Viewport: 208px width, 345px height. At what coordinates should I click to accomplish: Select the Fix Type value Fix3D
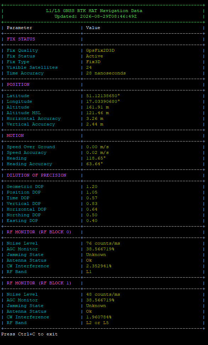93,62
